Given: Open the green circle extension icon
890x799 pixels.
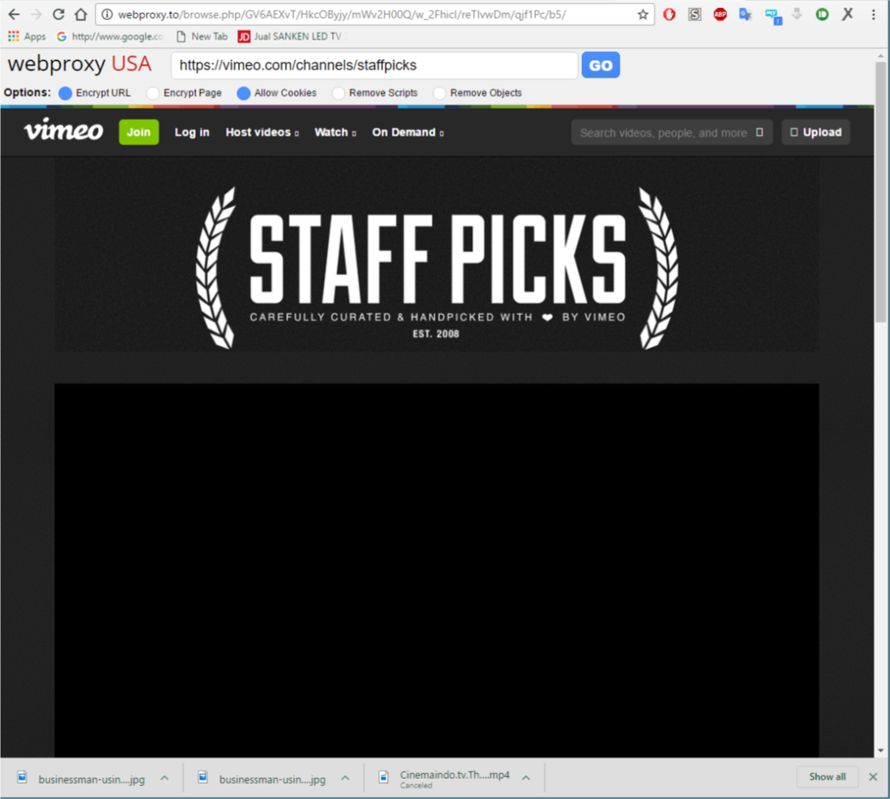Looking at the screenshot, I should (822, 15).
